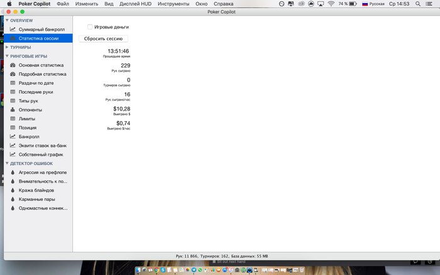The width and height of the screenshot is (440, 275).
Task: Switch input source via Русская flag
Action: point(373,4)
